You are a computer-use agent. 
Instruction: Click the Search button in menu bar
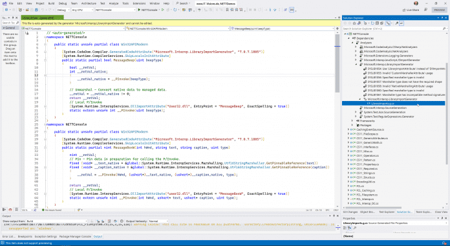(183, 3)
